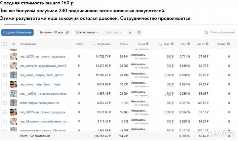
Task: Click the search magnifier icon
Action: 206,32
